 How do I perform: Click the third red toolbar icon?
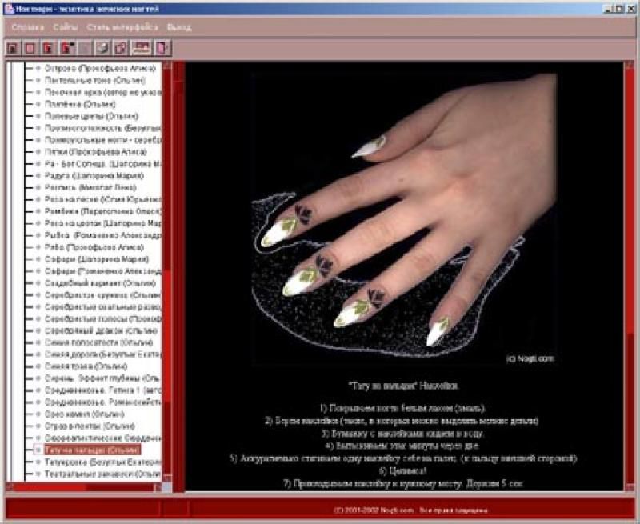(47, 47)
